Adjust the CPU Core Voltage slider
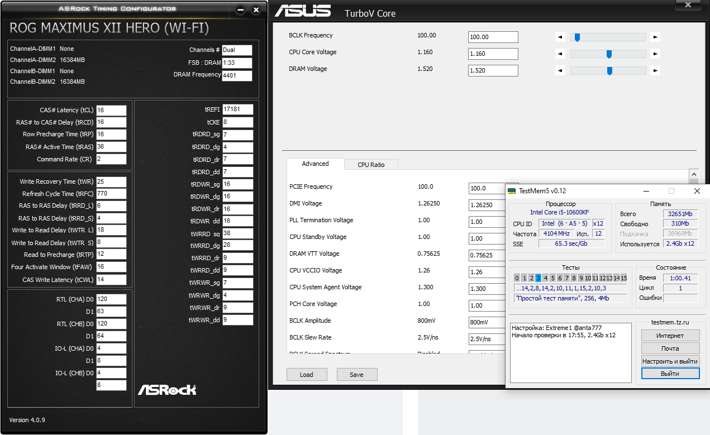710x435 pixels. tap(608, 54)
